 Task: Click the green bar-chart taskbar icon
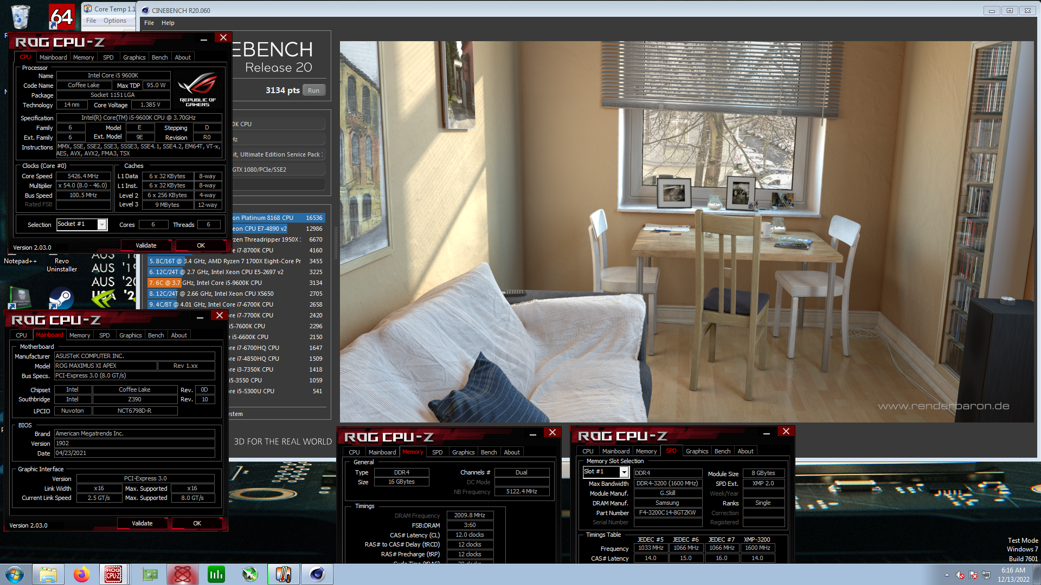tap(216, 574)
